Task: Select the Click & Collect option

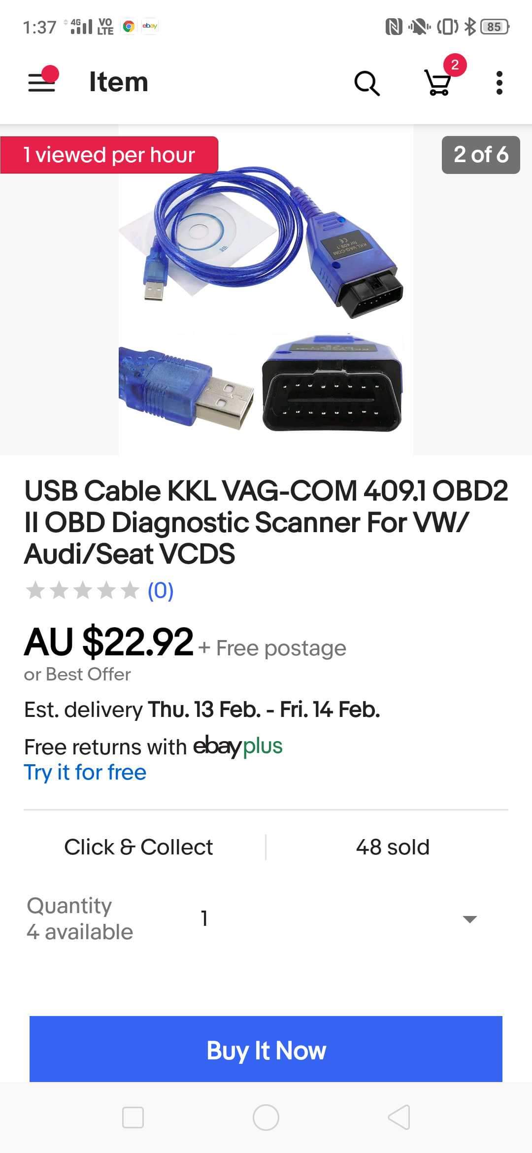Action: [x=138, y=847]
